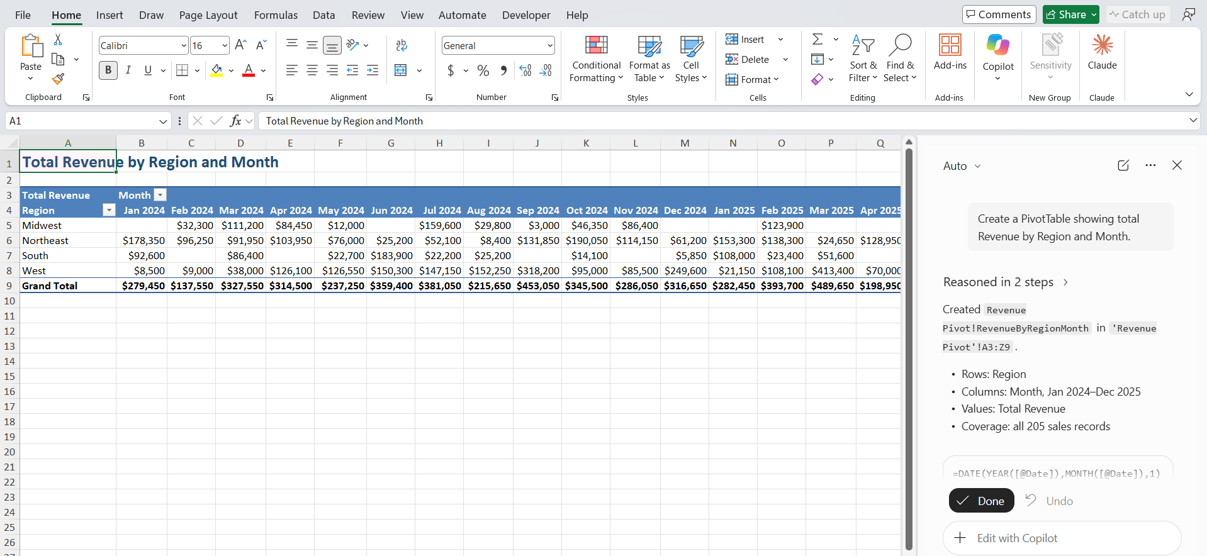Click the Wrap Text icon
Viewport: 1207px width, 556px height.
pyautogui.click(x=401, y=45)
